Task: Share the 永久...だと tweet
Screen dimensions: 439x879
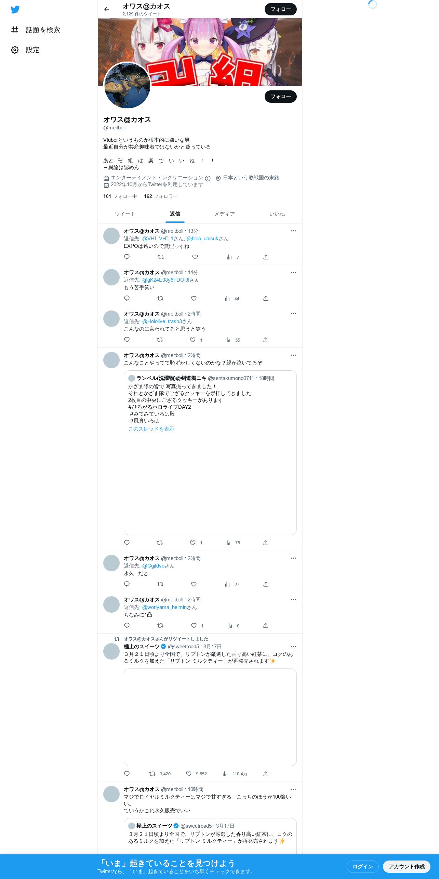Action: (266, 584)
